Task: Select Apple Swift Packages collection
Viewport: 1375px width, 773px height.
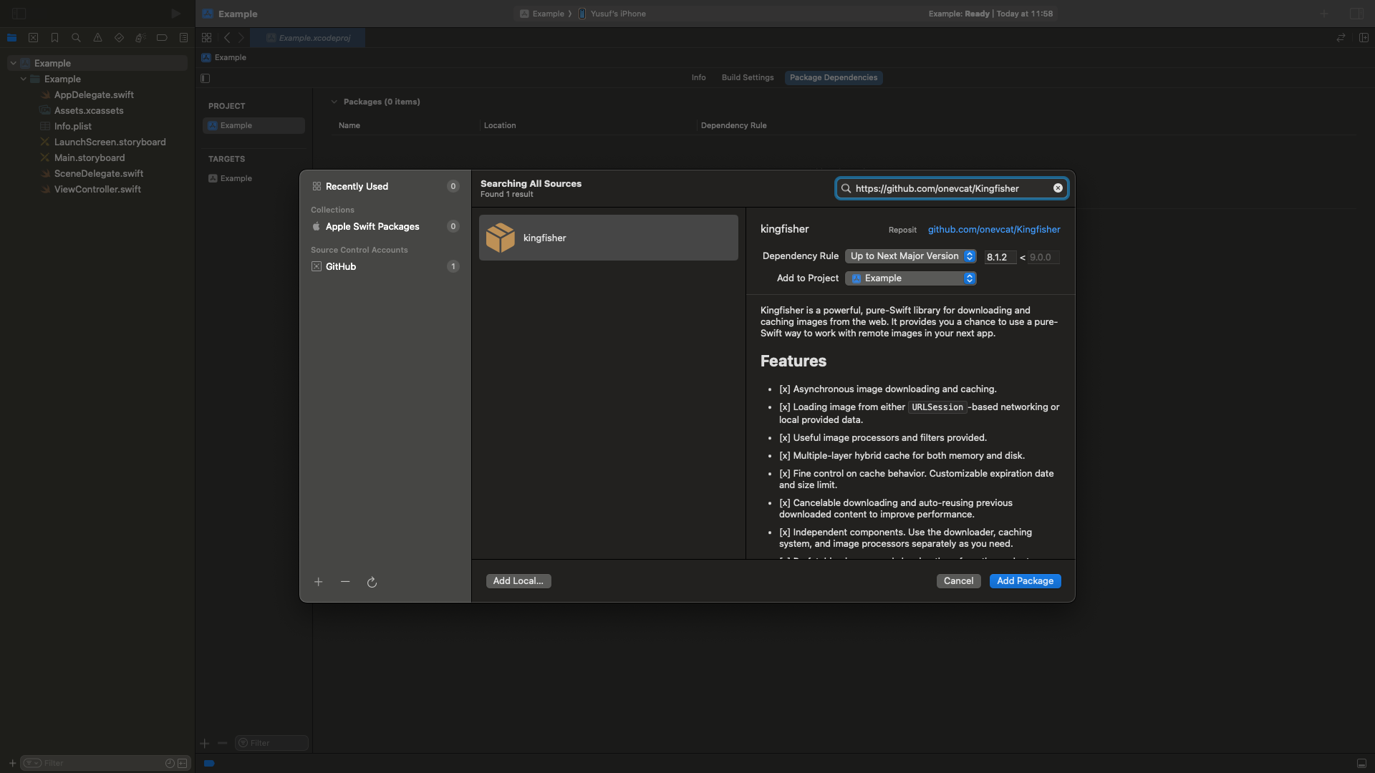Action: tap(385, 226)
